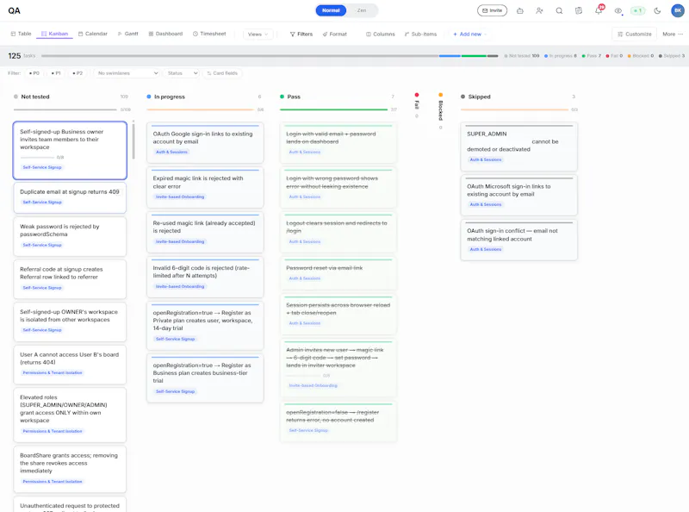The height and width of the screenshot is (512, 689).
Task: Toggle the P1 priority filter
Action: click(x=55, y=73)
